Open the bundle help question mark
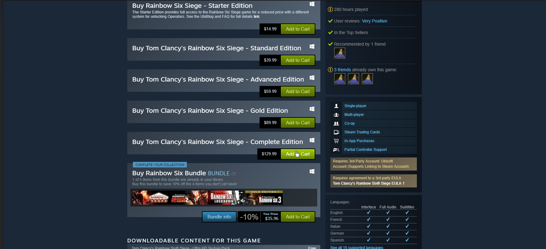Image resolution: width=546 pixels, height=249 pixels. pos(234,174)
